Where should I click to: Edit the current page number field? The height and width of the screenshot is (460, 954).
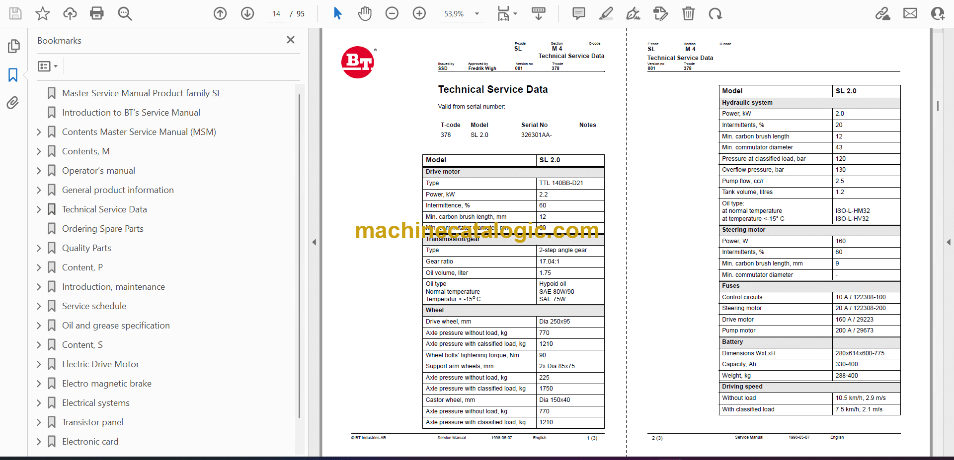pos(276,14)
